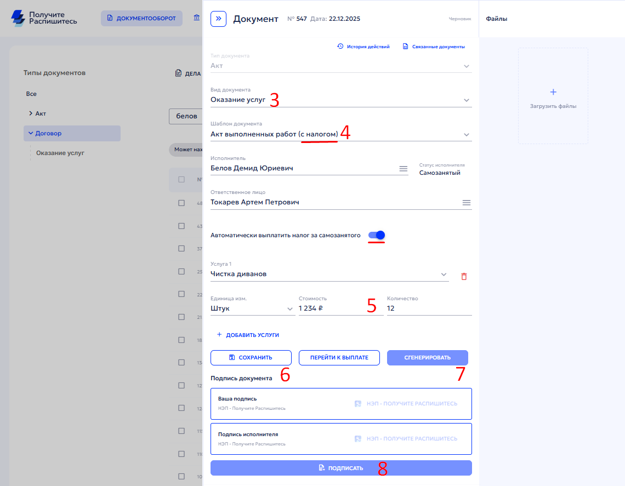Tick the first document row checkbox
Viewport: 625px width, 486px height.
tap(181, 203)
